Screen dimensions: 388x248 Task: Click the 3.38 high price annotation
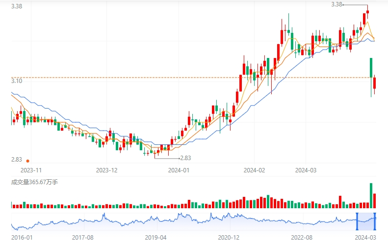(x=337, y=4)
